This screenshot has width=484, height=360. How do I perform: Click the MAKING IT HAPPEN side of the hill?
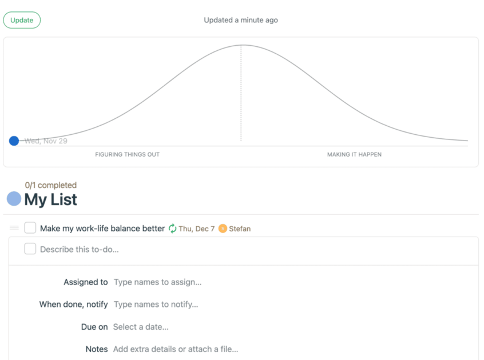[354, 154]
